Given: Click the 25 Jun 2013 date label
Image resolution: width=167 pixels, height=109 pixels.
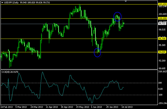Looking at the screenshot, I should [x=112, y=107].
